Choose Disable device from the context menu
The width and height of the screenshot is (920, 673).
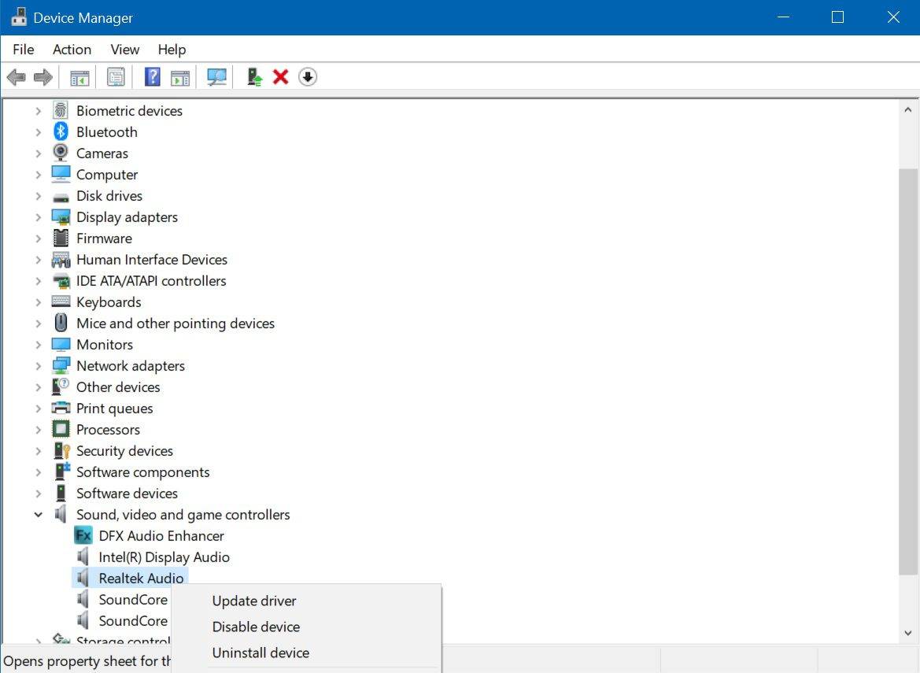point(256,627)
